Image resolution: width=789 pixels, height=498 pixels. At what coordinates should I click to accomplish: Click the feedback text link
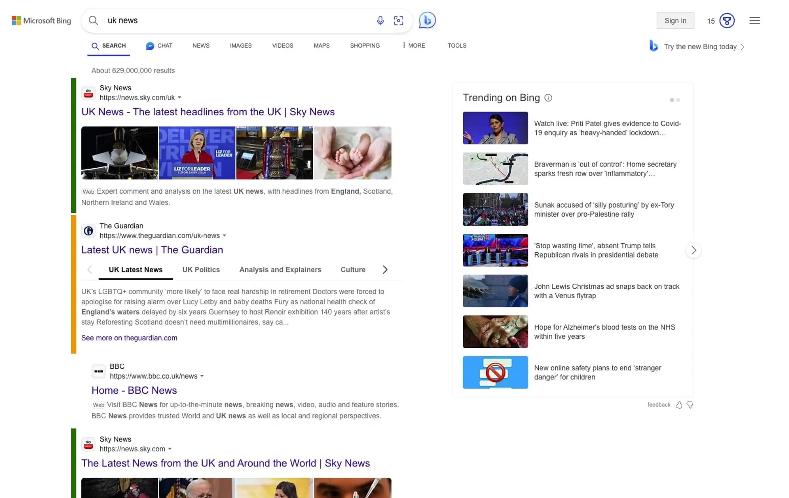659,405
